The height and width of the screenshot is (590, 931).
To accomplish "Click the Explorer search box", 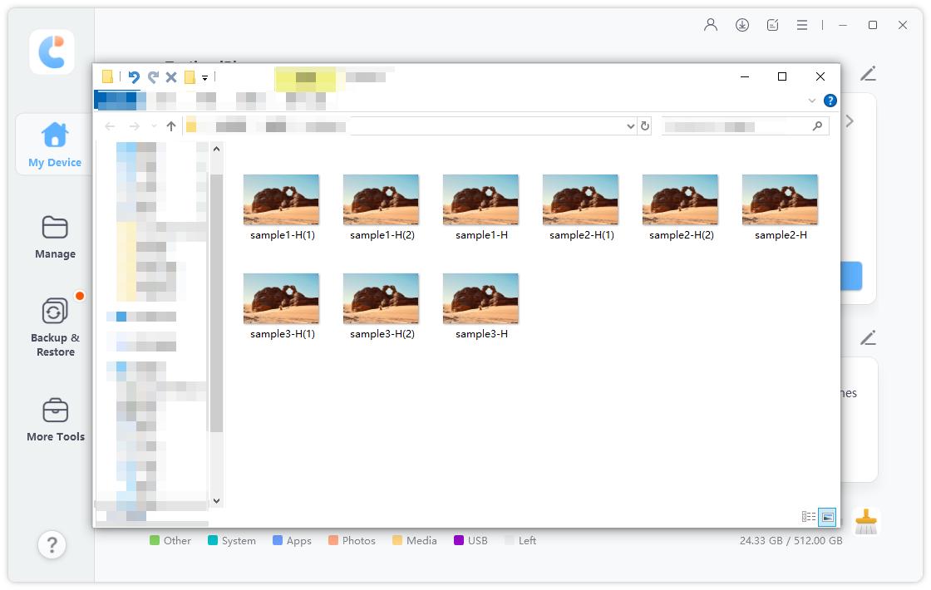I will 736,126.
